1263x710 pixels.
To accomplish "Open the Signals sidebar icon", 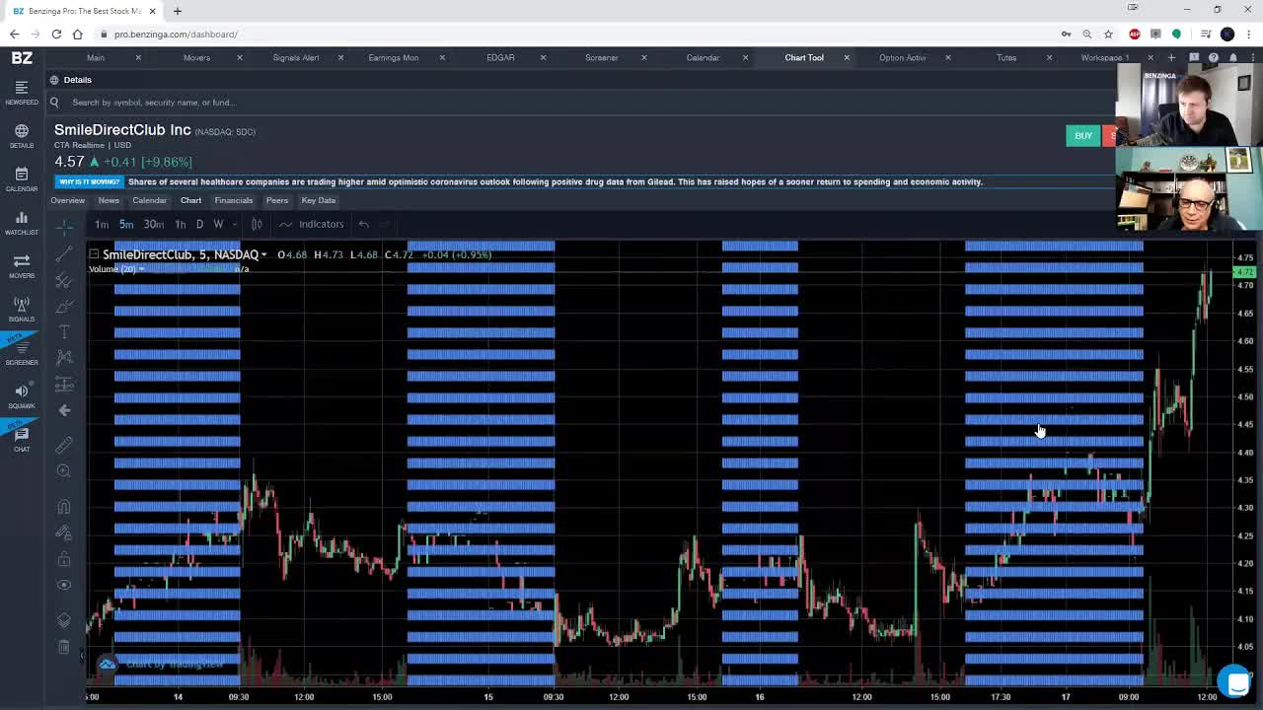I will click(x=22, y=309).
